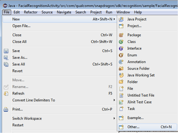178x133 pixels.
Task: Expand the New submenu arrow
Action: tap(114, 19)
